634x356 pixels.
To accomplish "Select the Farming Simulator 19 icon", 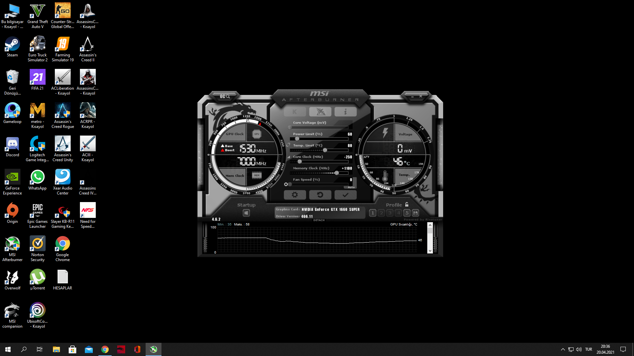I will (x=62, y=49).
